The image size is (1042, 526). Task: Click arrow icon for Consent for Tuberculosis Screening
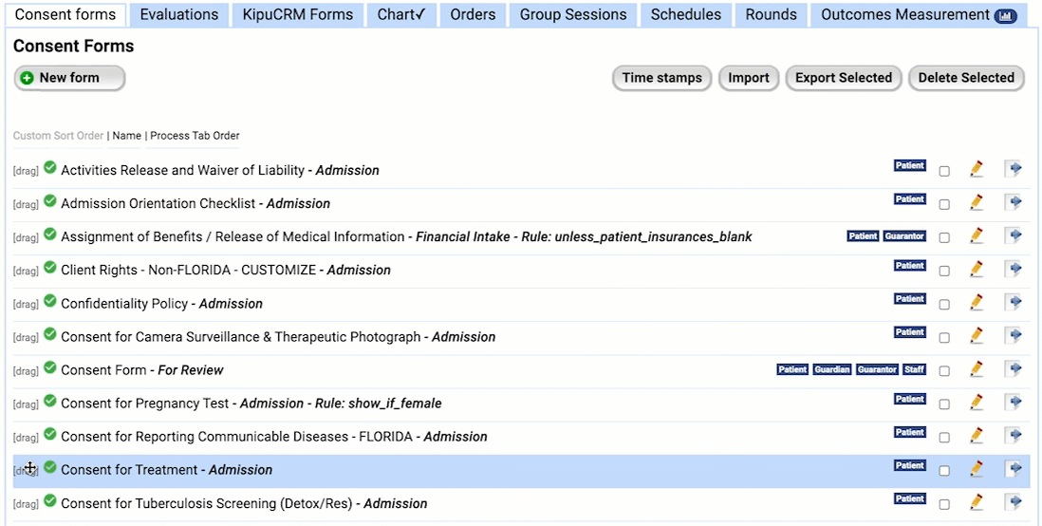tap(1014, 502)
